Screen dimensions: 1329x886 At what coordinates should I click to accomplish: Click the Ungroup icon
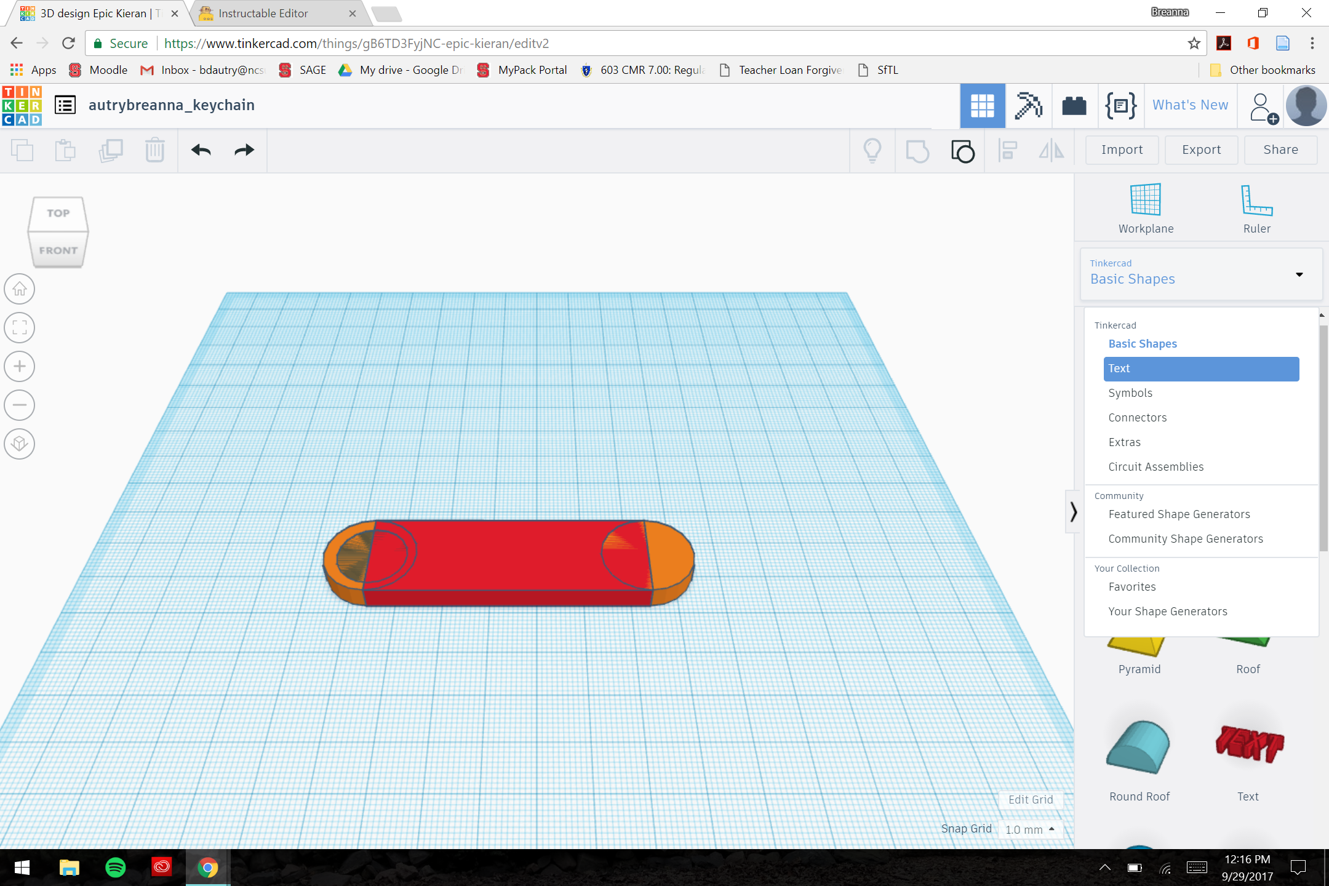(962, 150)
